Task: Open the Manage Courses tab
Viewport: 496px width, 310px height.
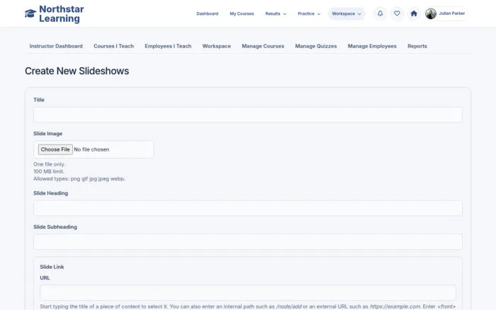Action: pos(263,46)
